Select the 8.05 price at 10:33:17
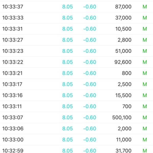Image resolution: width=153 pixels, height=153 pixels. tap(68, 84)
